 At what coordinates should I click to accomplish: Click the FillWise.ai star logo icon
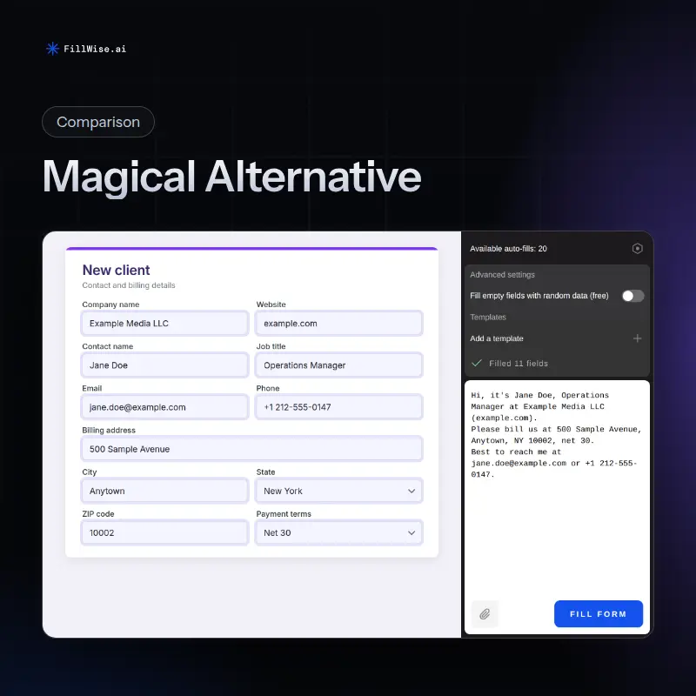click(x=52, y=49)
